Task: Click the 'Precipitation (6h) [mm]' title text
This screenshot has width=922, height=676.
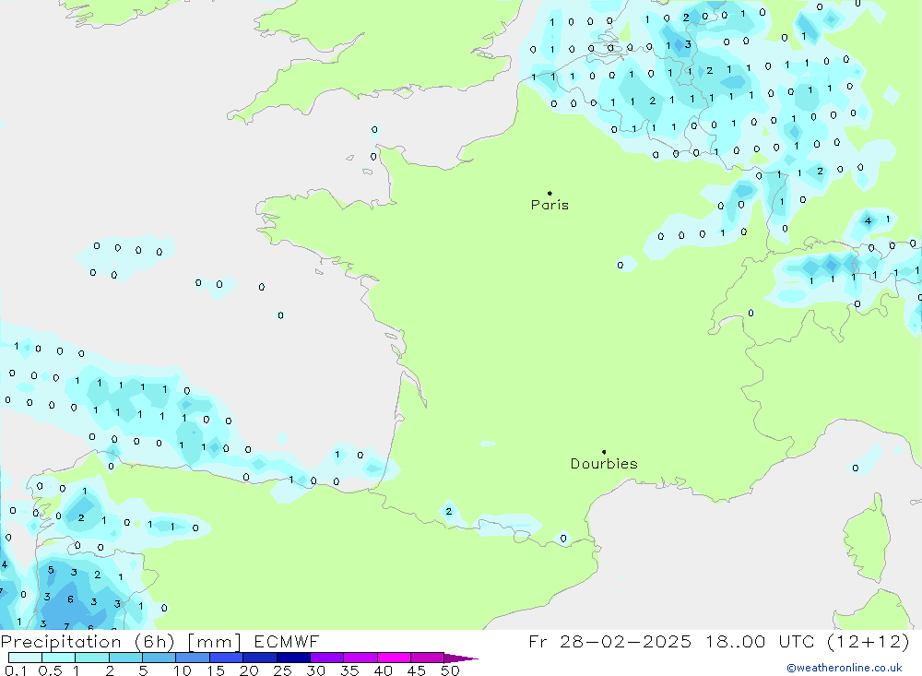Action: coord(121,641)
